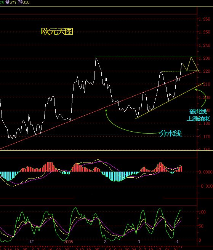The width and height of the screenshot is (213, 250).
Task: Jump to month marker 3 on the time axis
Action: point(139,242)
